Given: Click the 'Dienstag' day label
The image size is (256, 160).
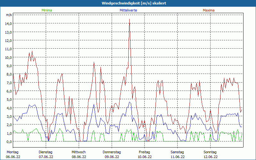Looking at the screenshot, I should click(45, 152).
